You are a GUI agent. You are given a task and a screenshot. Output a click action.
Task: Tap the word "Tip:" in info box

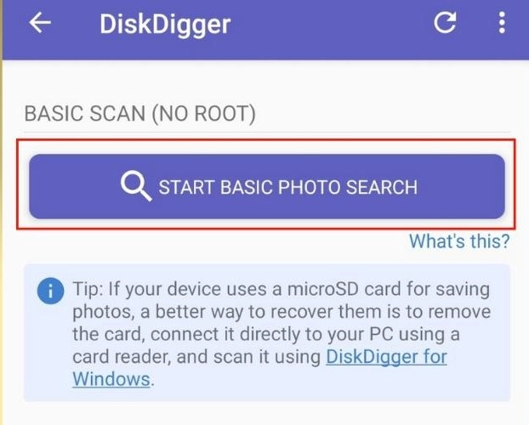[88, 289]
